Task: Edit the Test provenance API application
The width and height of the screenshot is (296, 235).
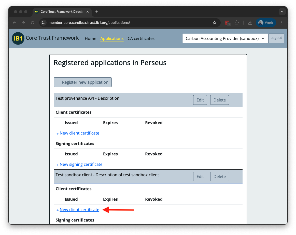Action: pyautogui.click(x=200, y=100)
